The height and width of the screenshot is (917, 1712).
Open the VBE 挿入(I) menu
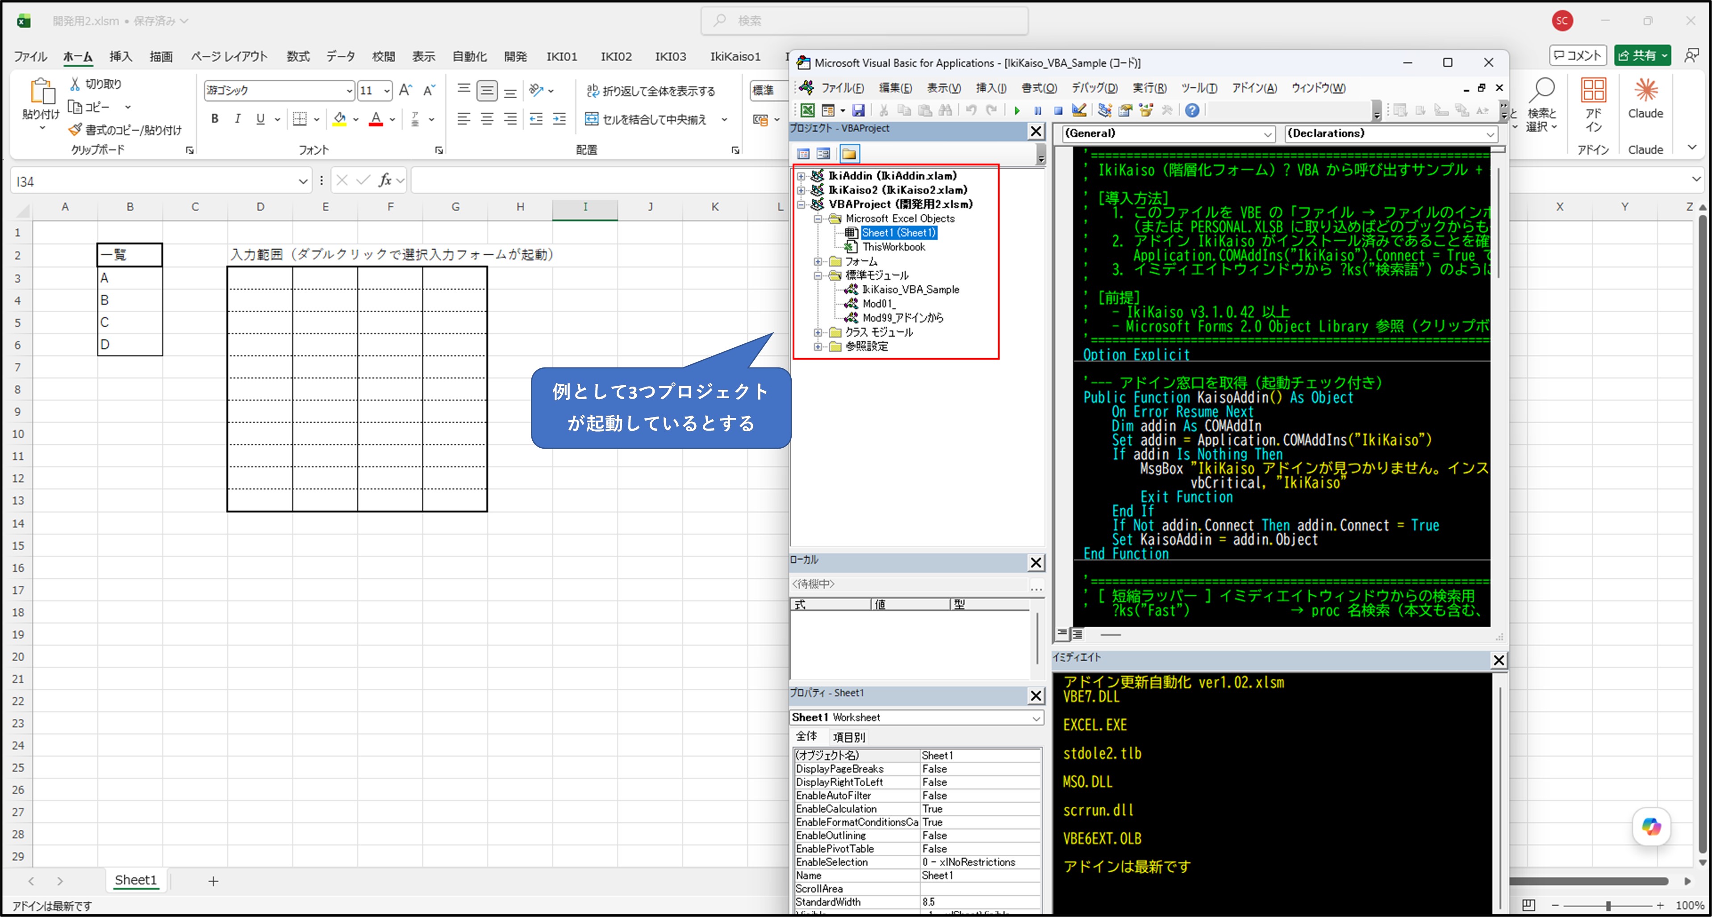coord(991,88)
